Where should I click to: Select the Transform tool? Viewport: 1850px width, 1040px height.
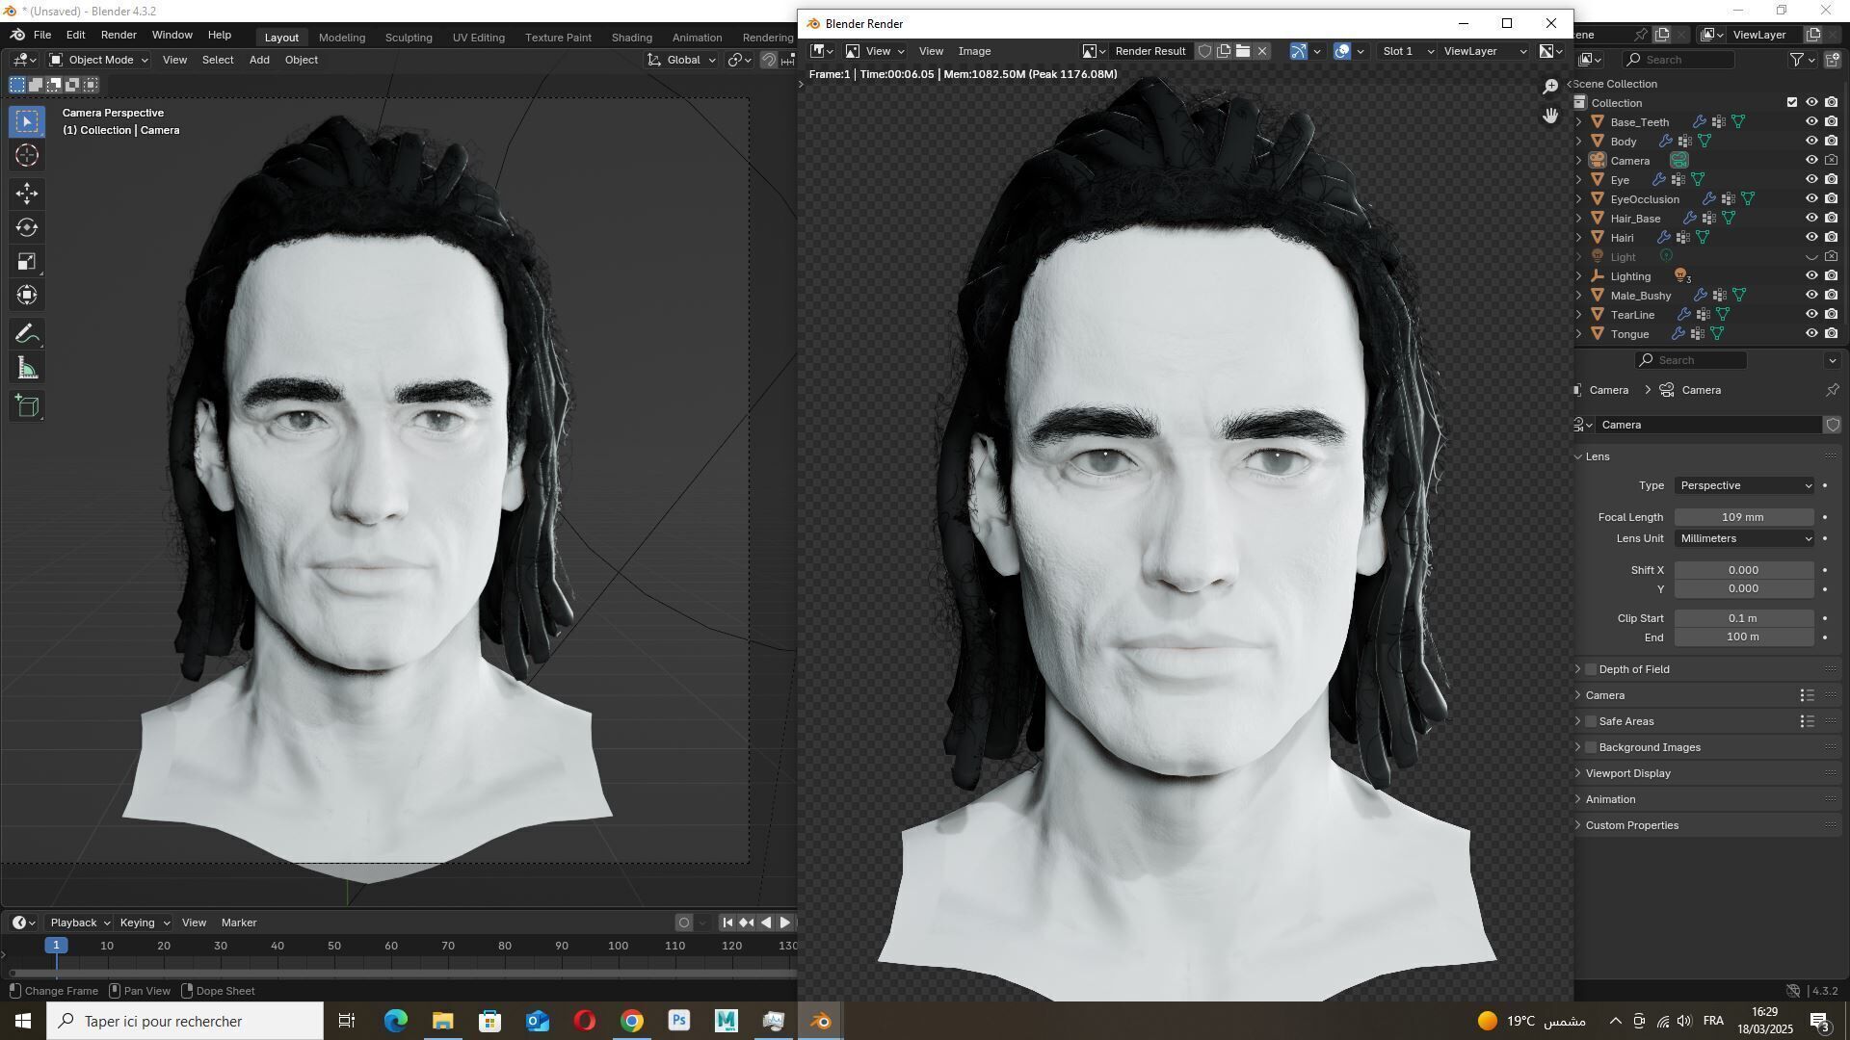(27, 295)
